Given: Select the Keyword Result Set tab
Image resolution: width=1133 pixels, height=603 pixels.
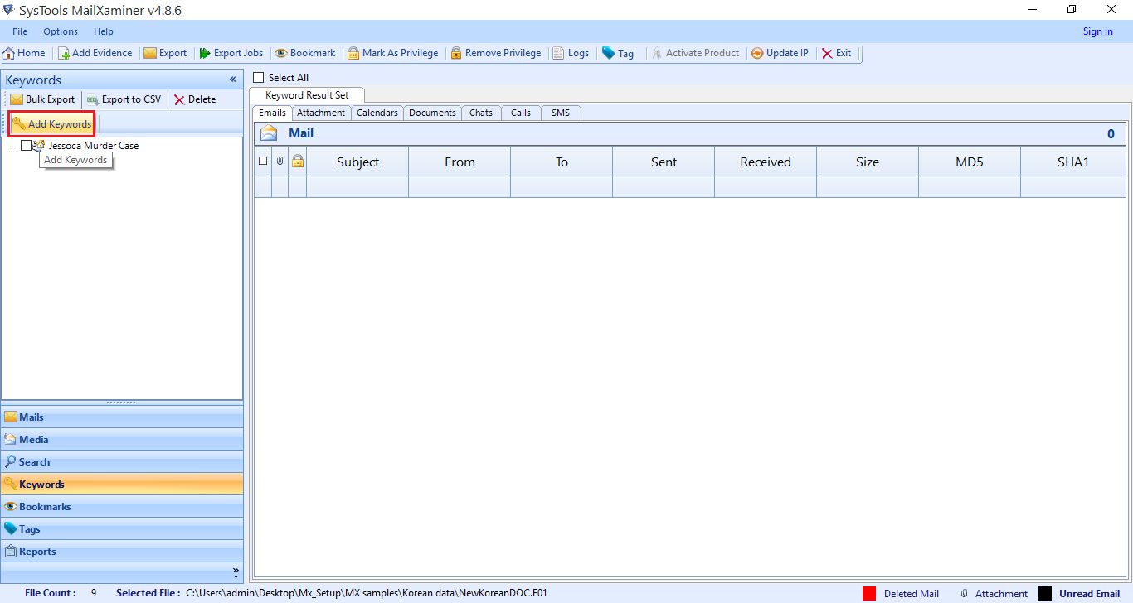Looking at the screenshot, I should [307, 95].
